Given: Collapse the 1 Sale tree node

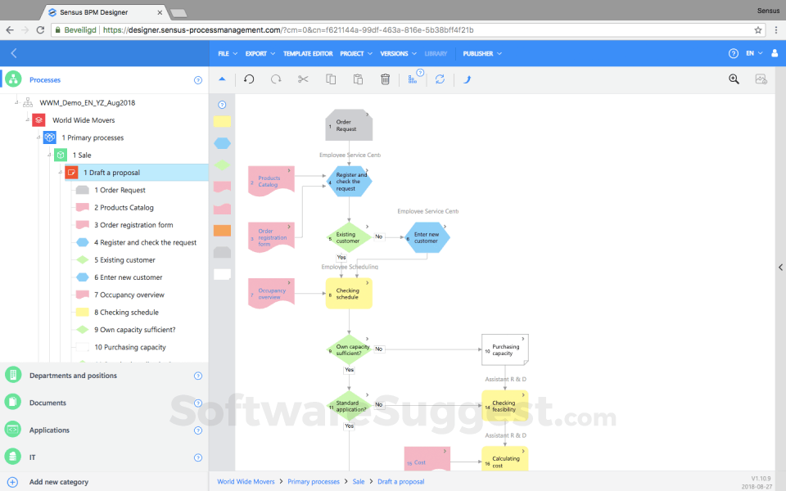Looking at the screenshot, I should point(49,155).
